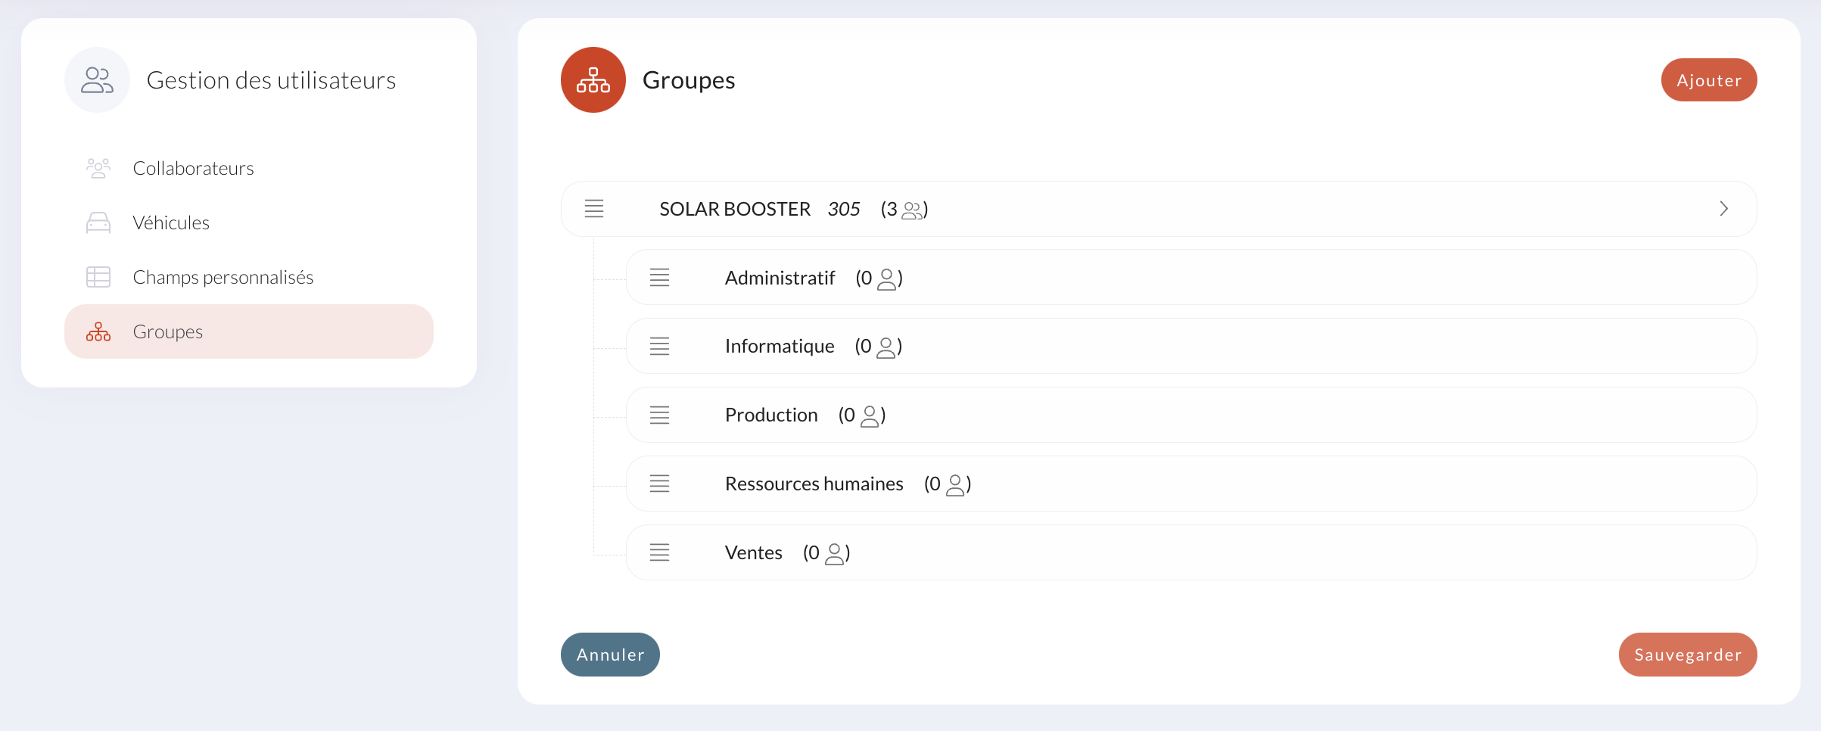Grab the SOLAR BOOSTER row handle icon

click(x=594, y=209)
